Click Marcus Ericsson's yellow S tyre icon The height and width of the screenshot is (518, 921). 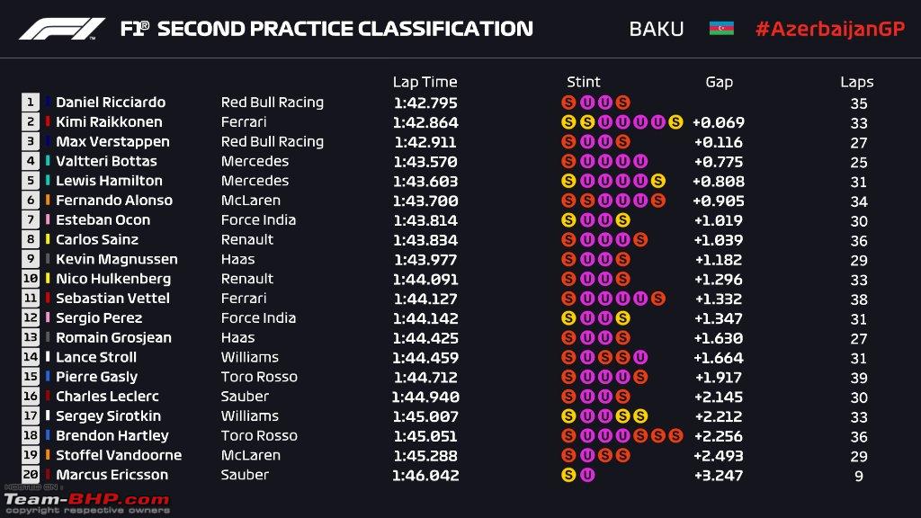pos(568,475)
